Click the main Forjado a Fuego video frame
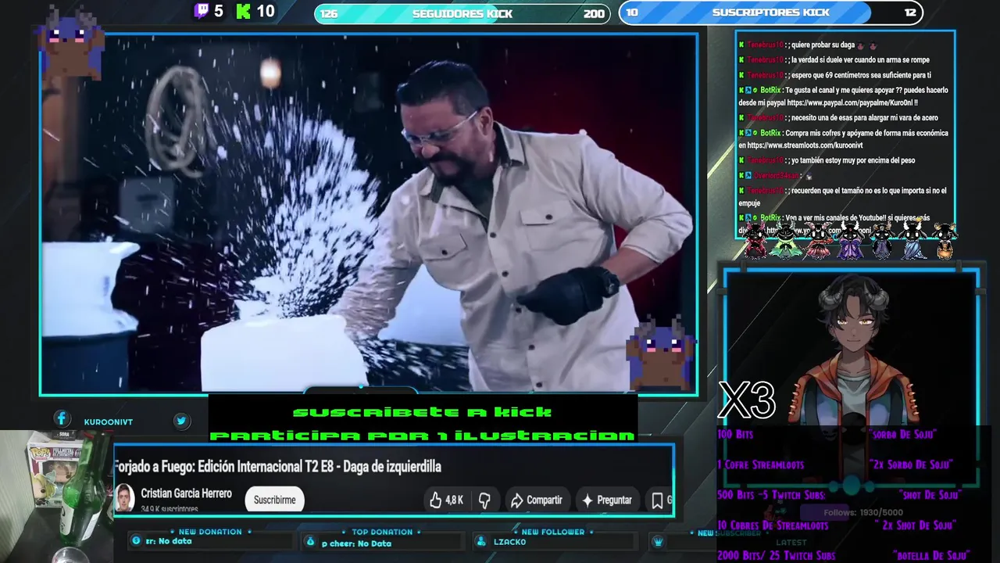Screen dimensions: 1000x563 (x=369, y=213)
